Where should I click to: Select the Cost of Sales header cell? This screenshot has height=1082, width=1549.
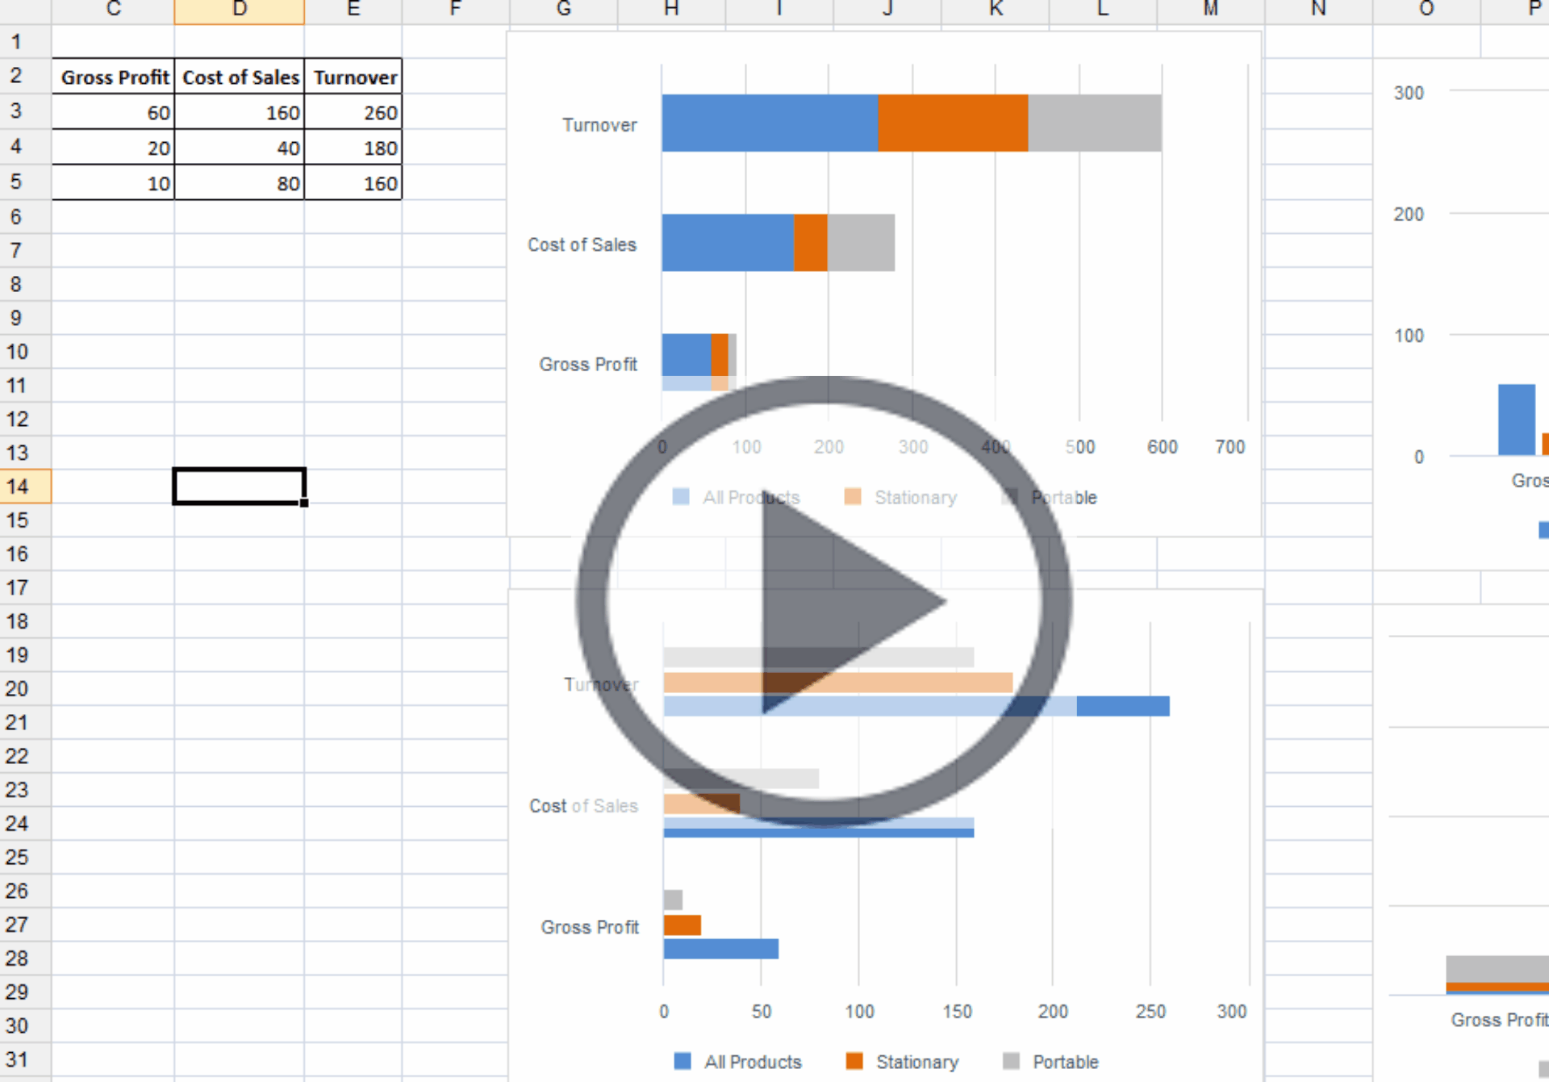click(240, 77)
